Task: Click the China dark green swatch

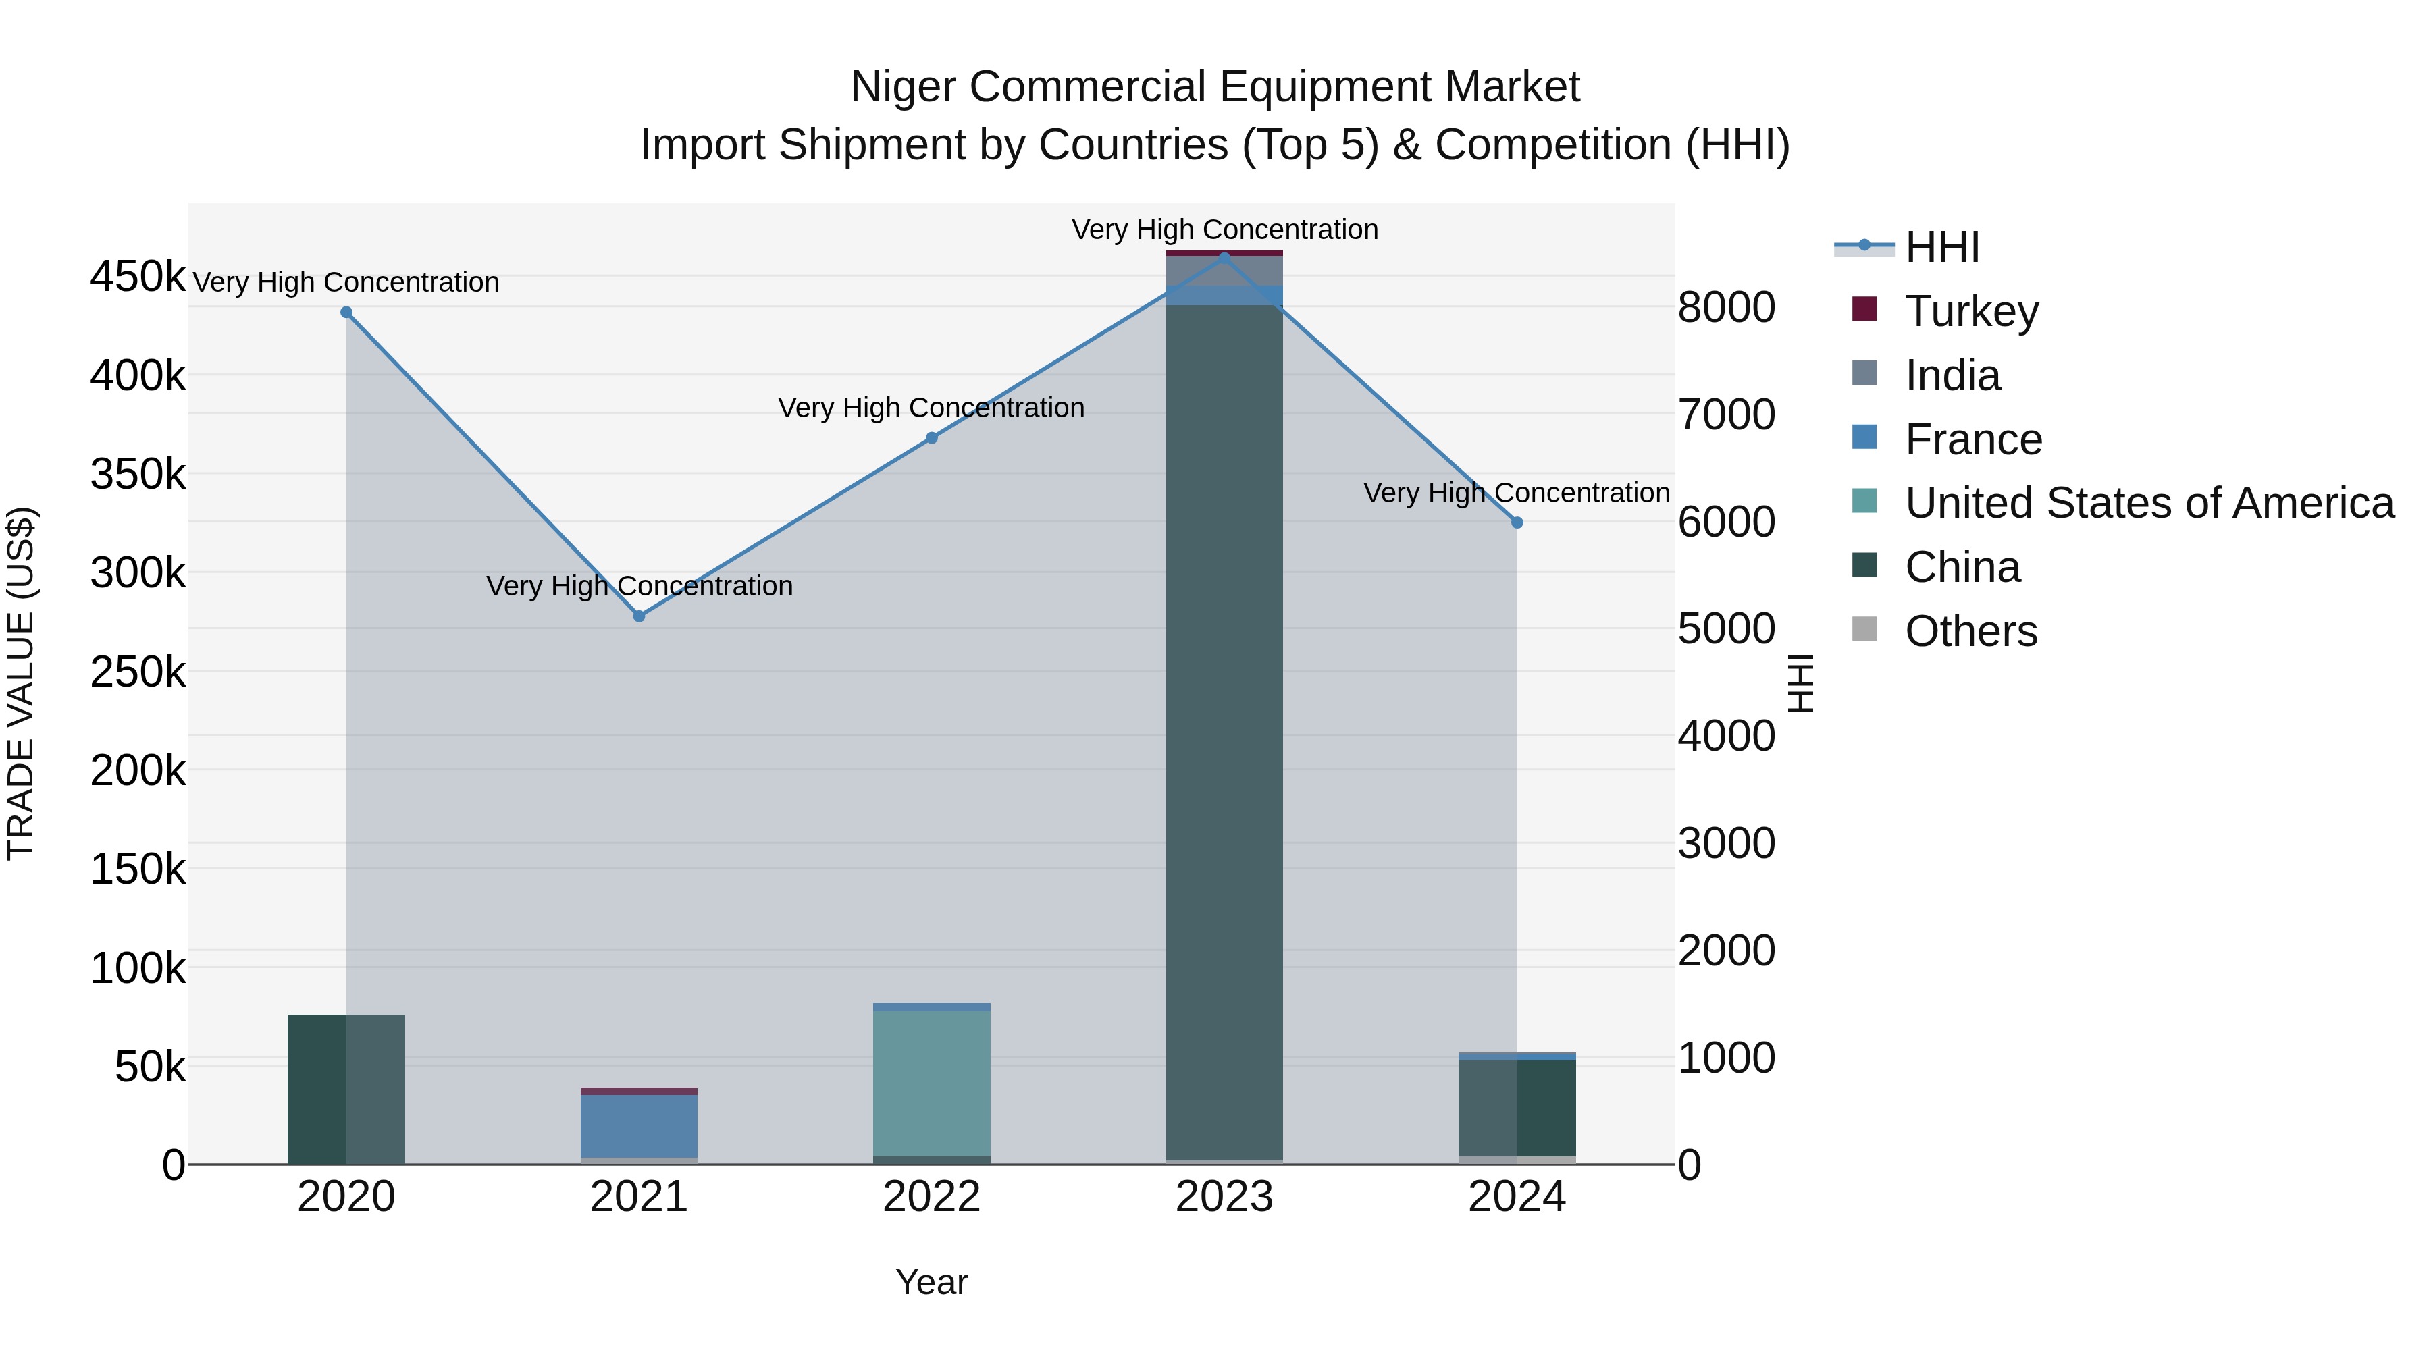Action: point(1864,565)
